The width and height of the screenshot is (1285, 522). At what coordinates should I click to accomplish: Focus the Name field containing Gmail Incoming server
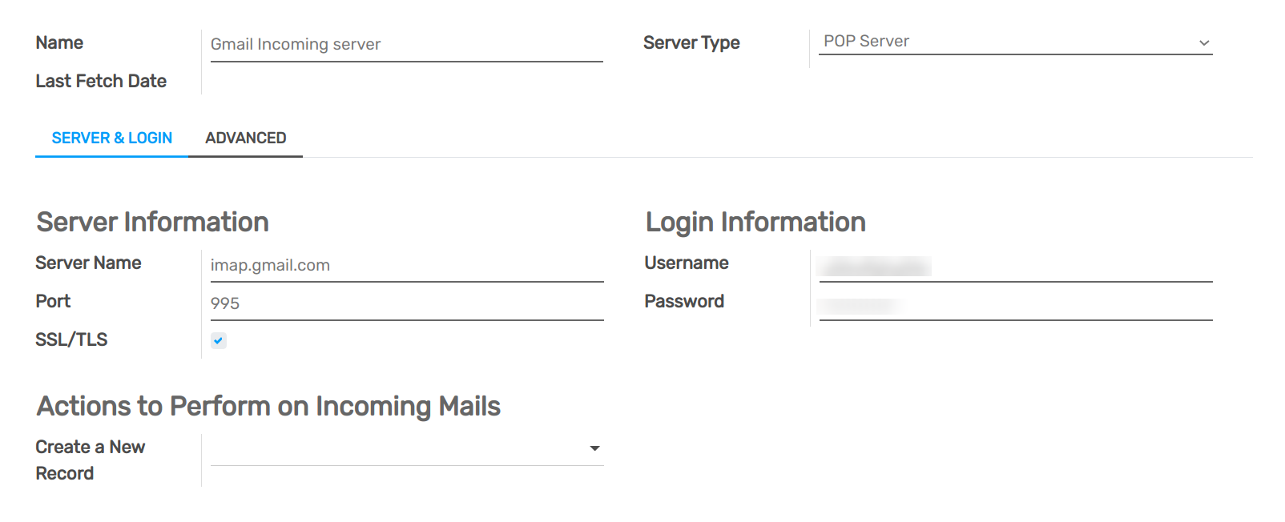pos(405,45)
